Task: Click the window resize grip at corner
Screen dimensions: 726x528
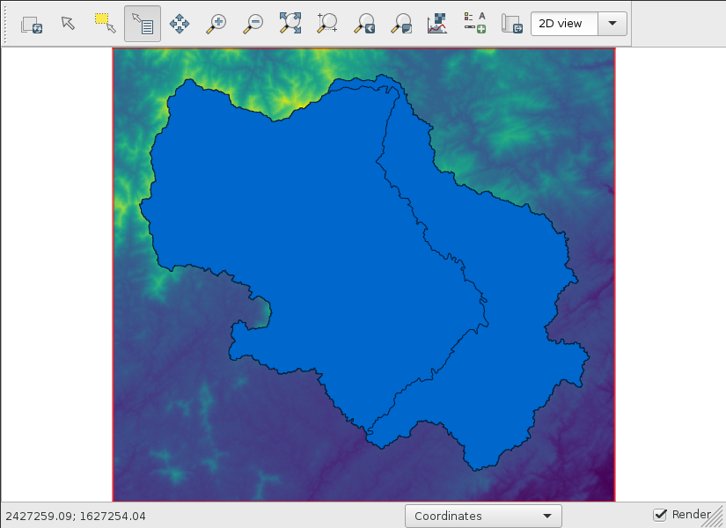Action: (x=716, y=519)
